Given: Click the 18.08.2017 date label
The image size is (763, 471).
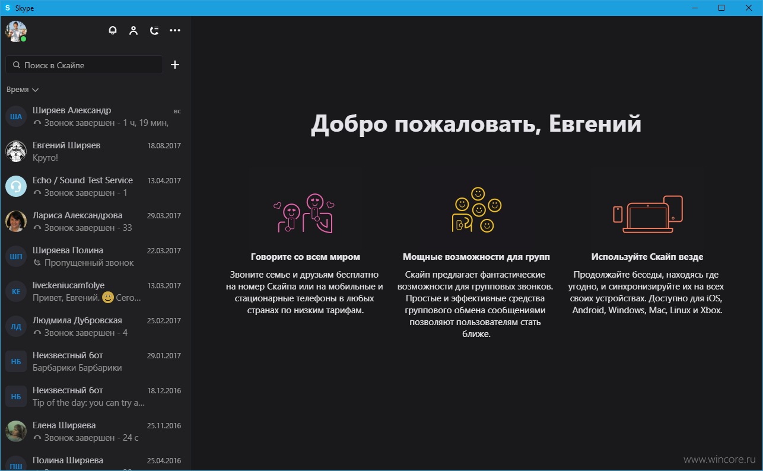Looking at the screenshot, I should click(x=164, y=145).
